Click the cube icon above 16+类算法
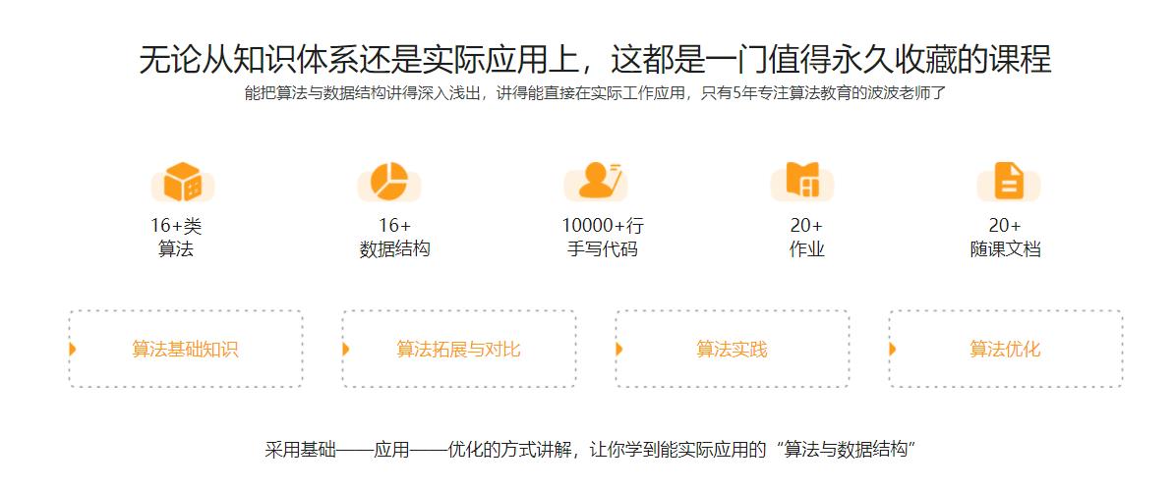The image size is (1175, 490). (183, 182)
